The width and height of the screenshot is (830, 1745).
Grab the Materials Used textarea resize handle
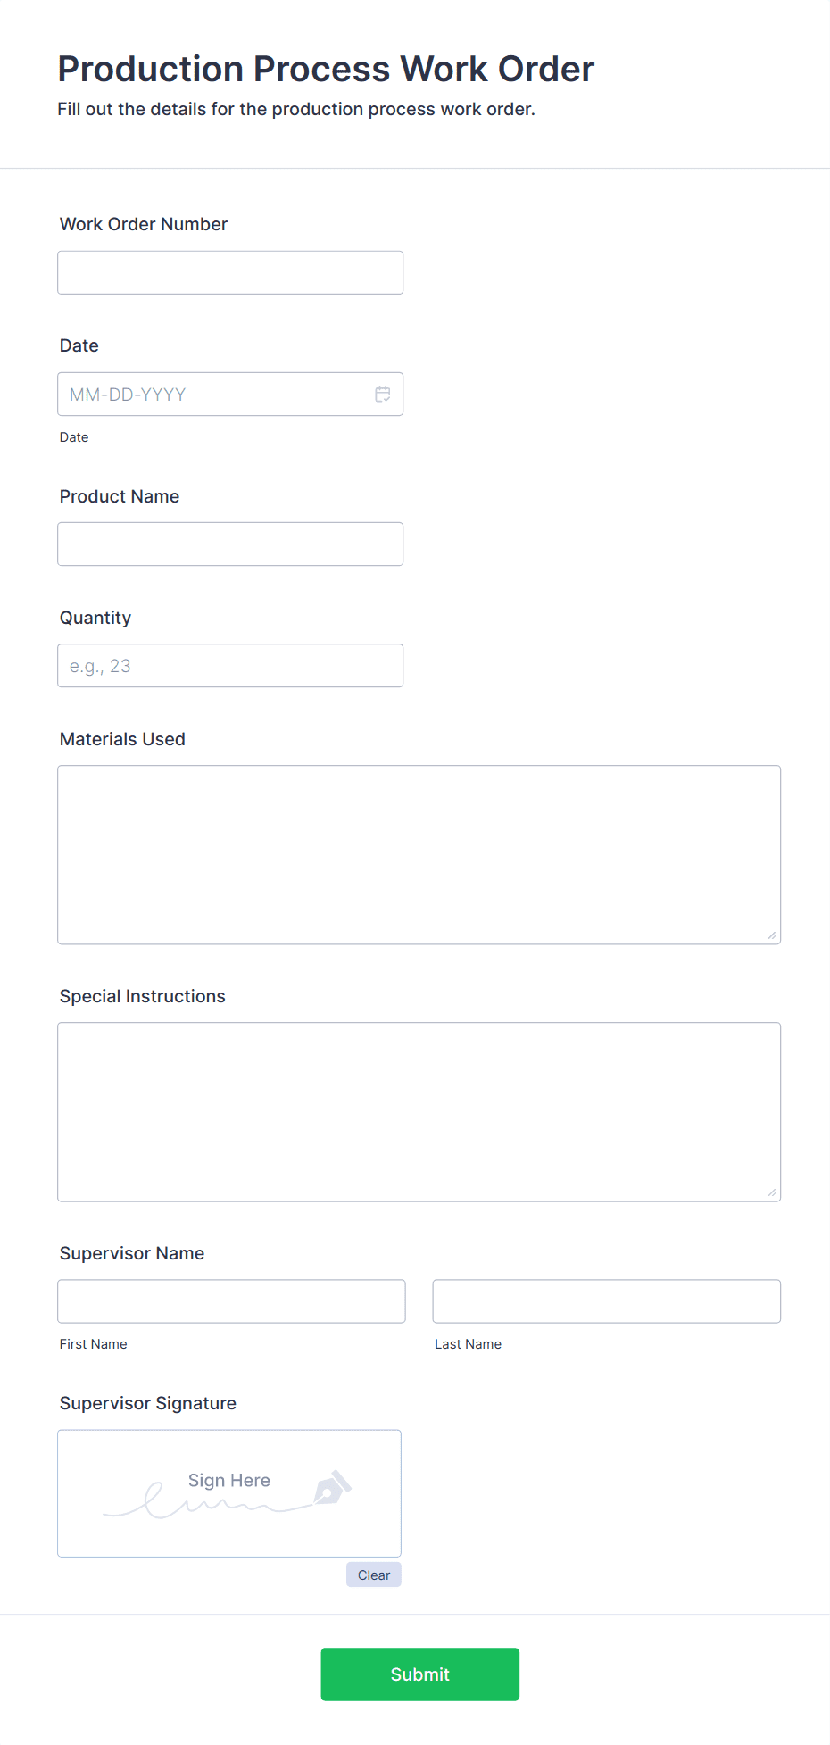[x=771, y=935]
